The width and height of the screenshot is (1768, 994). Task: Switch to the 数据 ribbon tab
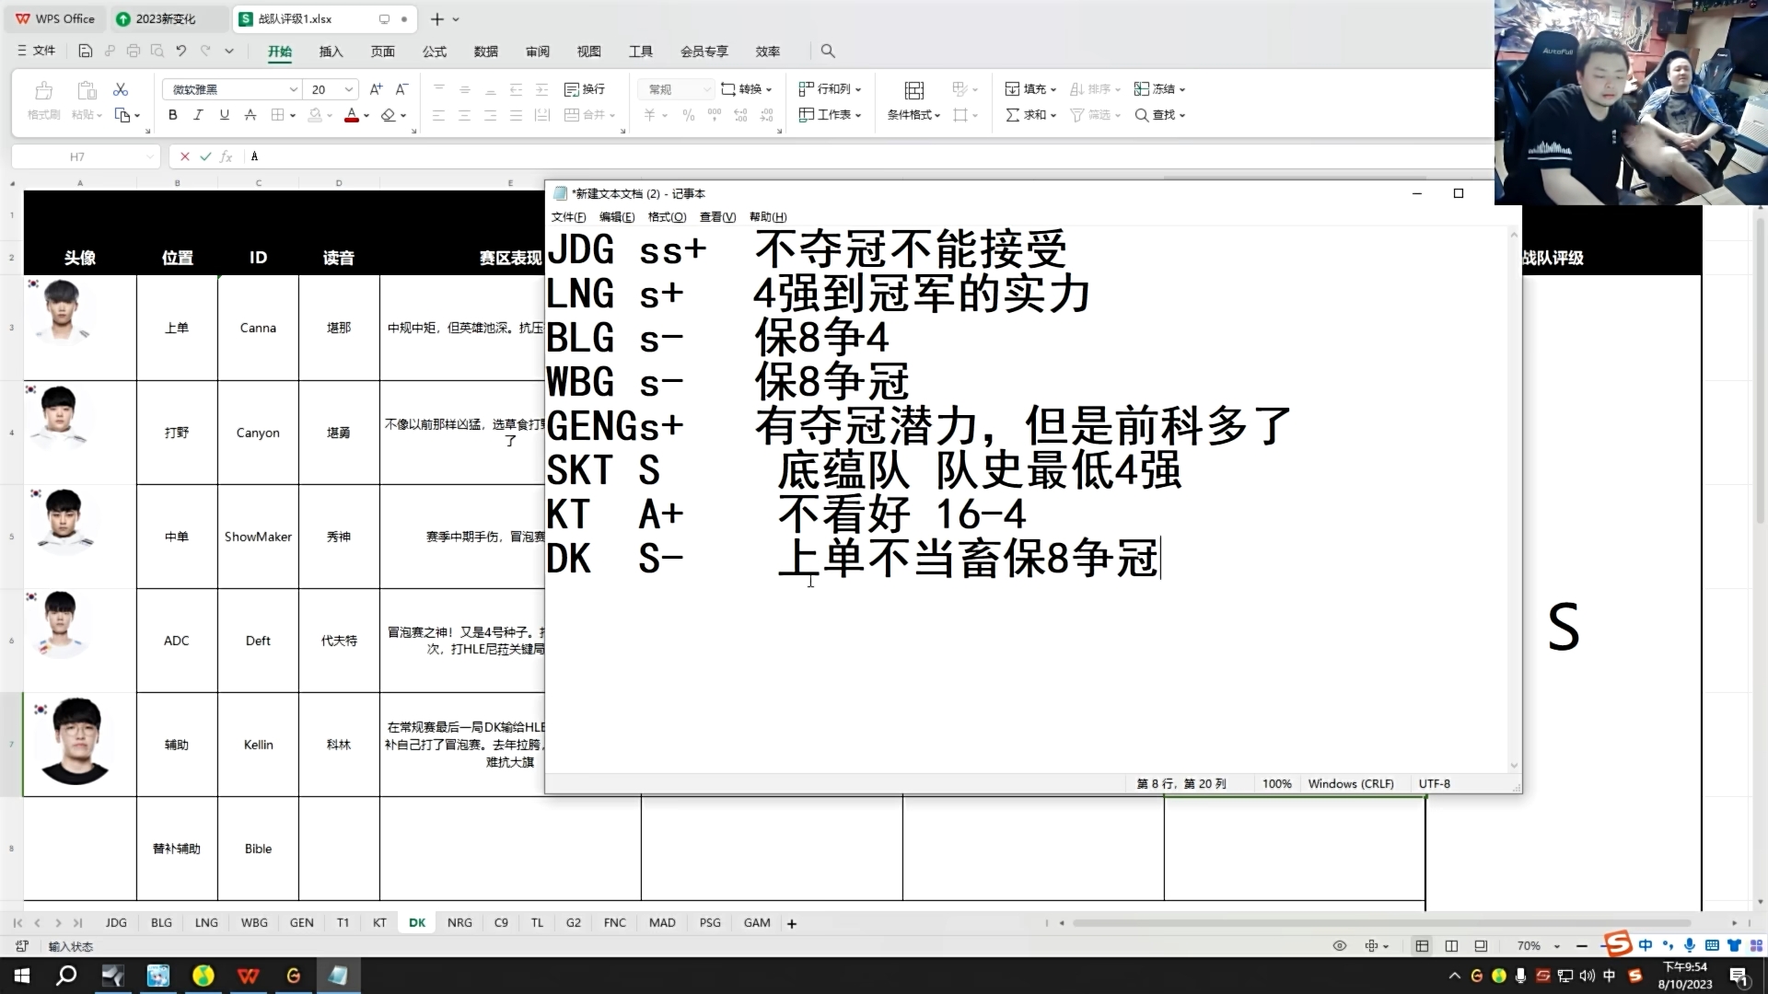coord(485,52)
